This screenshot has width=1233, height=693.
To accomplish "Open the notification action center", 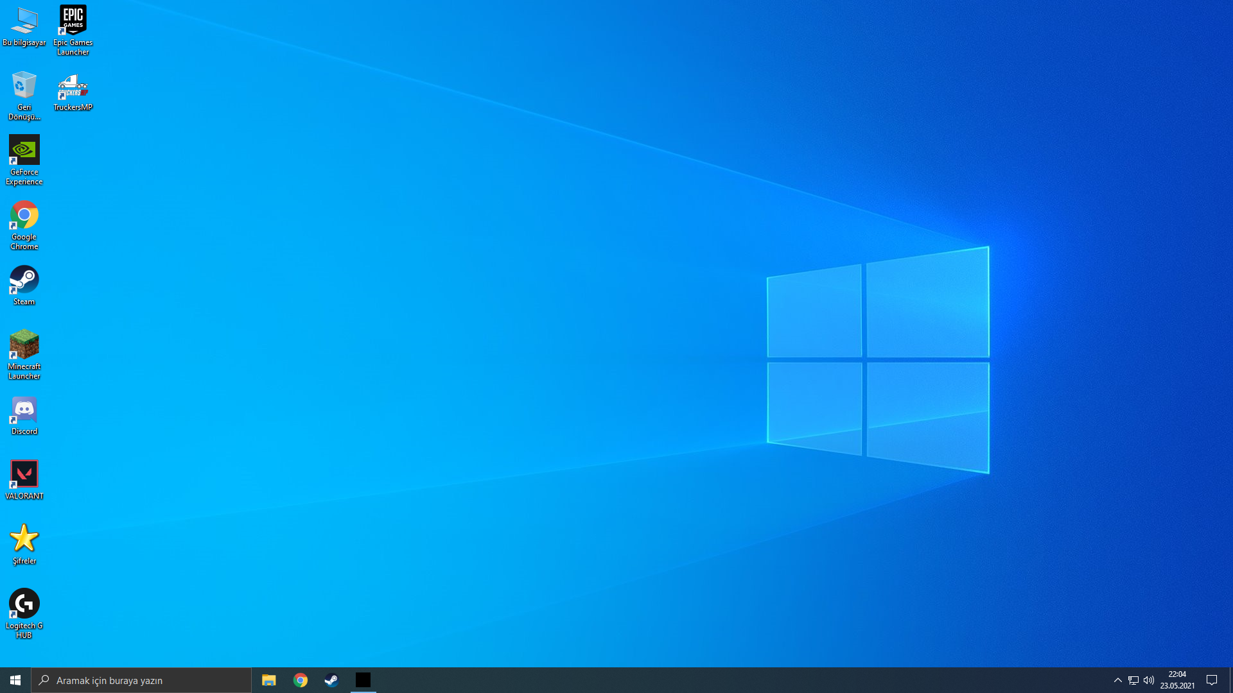I will pos(1212,680).
